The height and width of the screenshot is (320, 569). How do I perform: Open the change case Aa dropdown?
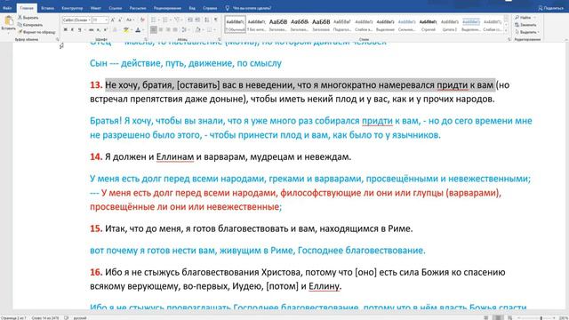coord(130,20)
